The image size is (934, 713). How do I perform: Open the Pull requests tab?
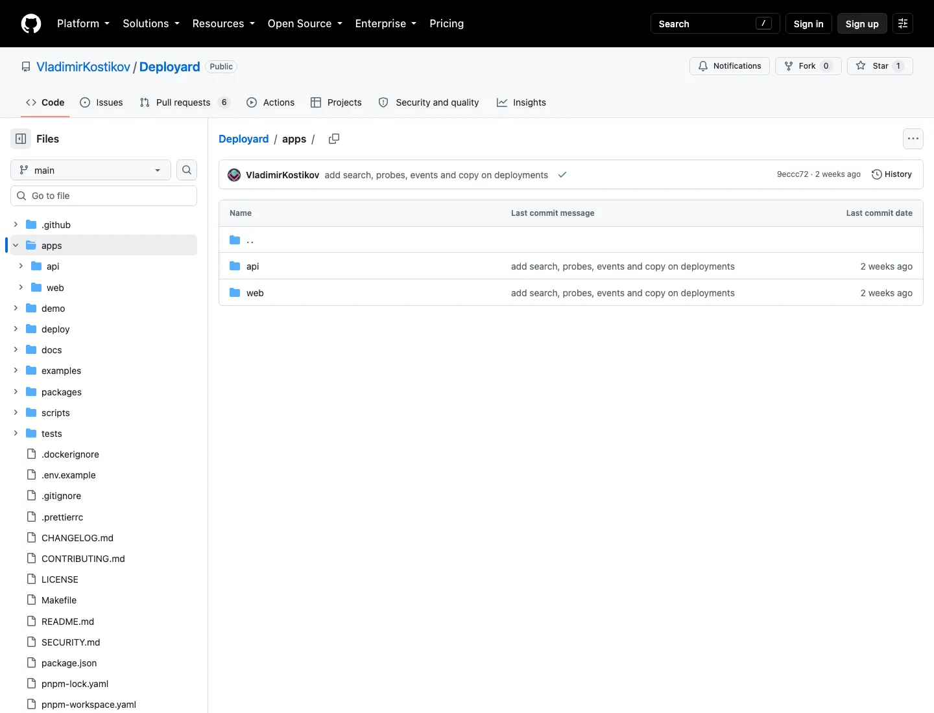pyautogui.click(x=185, y=102)
